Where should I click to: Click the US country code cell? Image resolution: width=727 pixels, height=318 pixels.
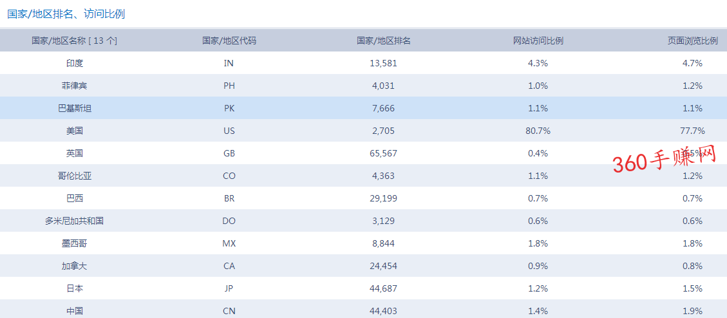point(229,131)
